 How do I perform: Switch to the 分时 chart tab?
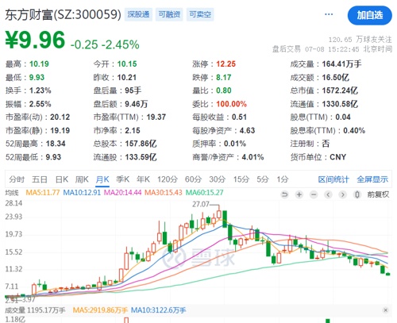point(17,179)
